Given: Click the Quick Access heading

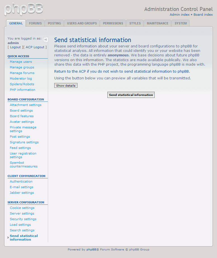Looking at the screenshot, I should 18,56.
